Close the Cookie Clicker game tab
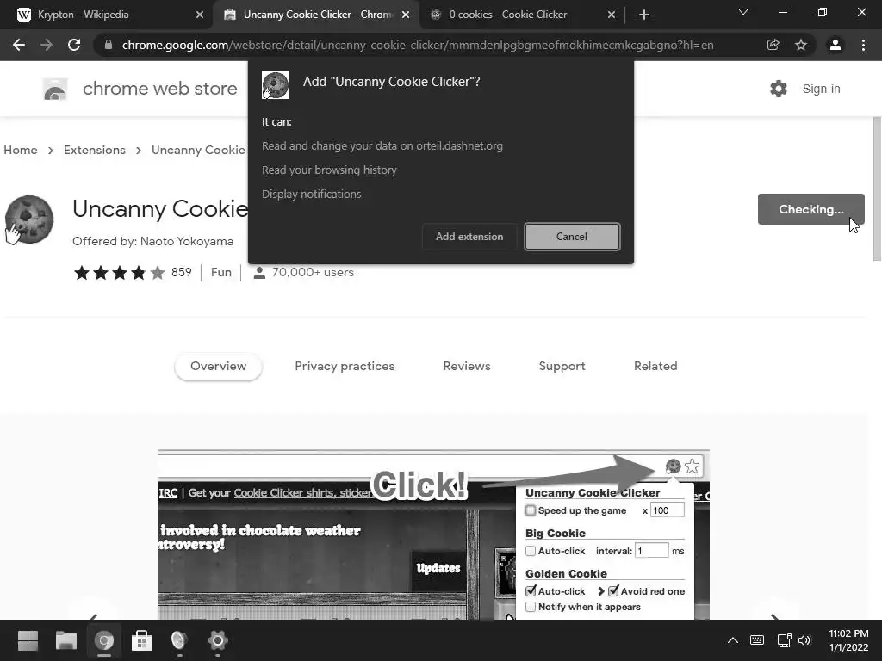The height and width of the screenshot is (661, 882). pos(612,15)
